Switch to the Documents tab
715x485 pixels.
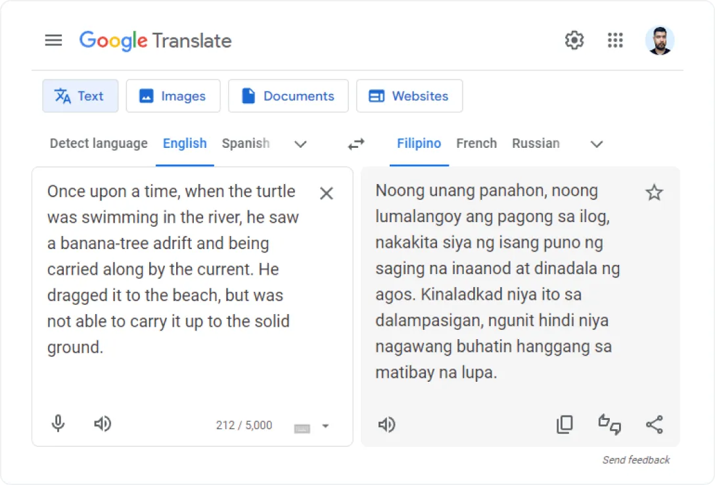tap(288, 96)
